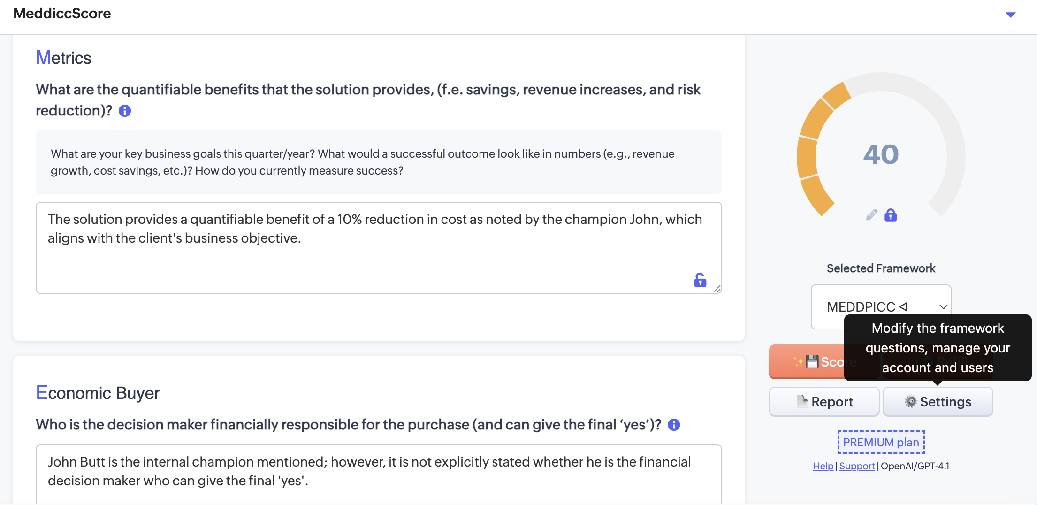The width and height of the screenshot is (1037, 505).
Task: Click the dropdown chevron in framework selector
Action: pos(943,307)
